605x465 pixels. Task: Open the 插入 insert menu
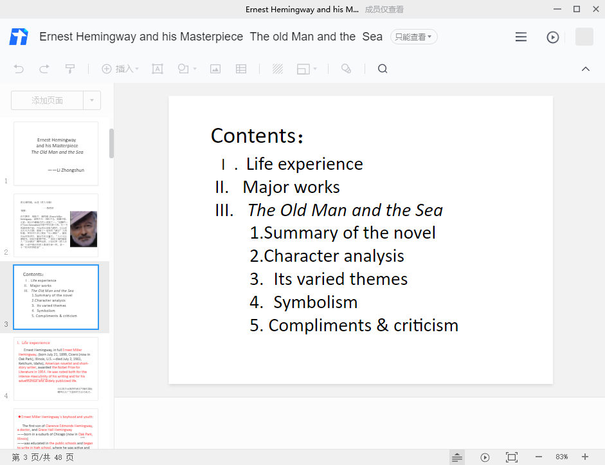tap(120, 69)
